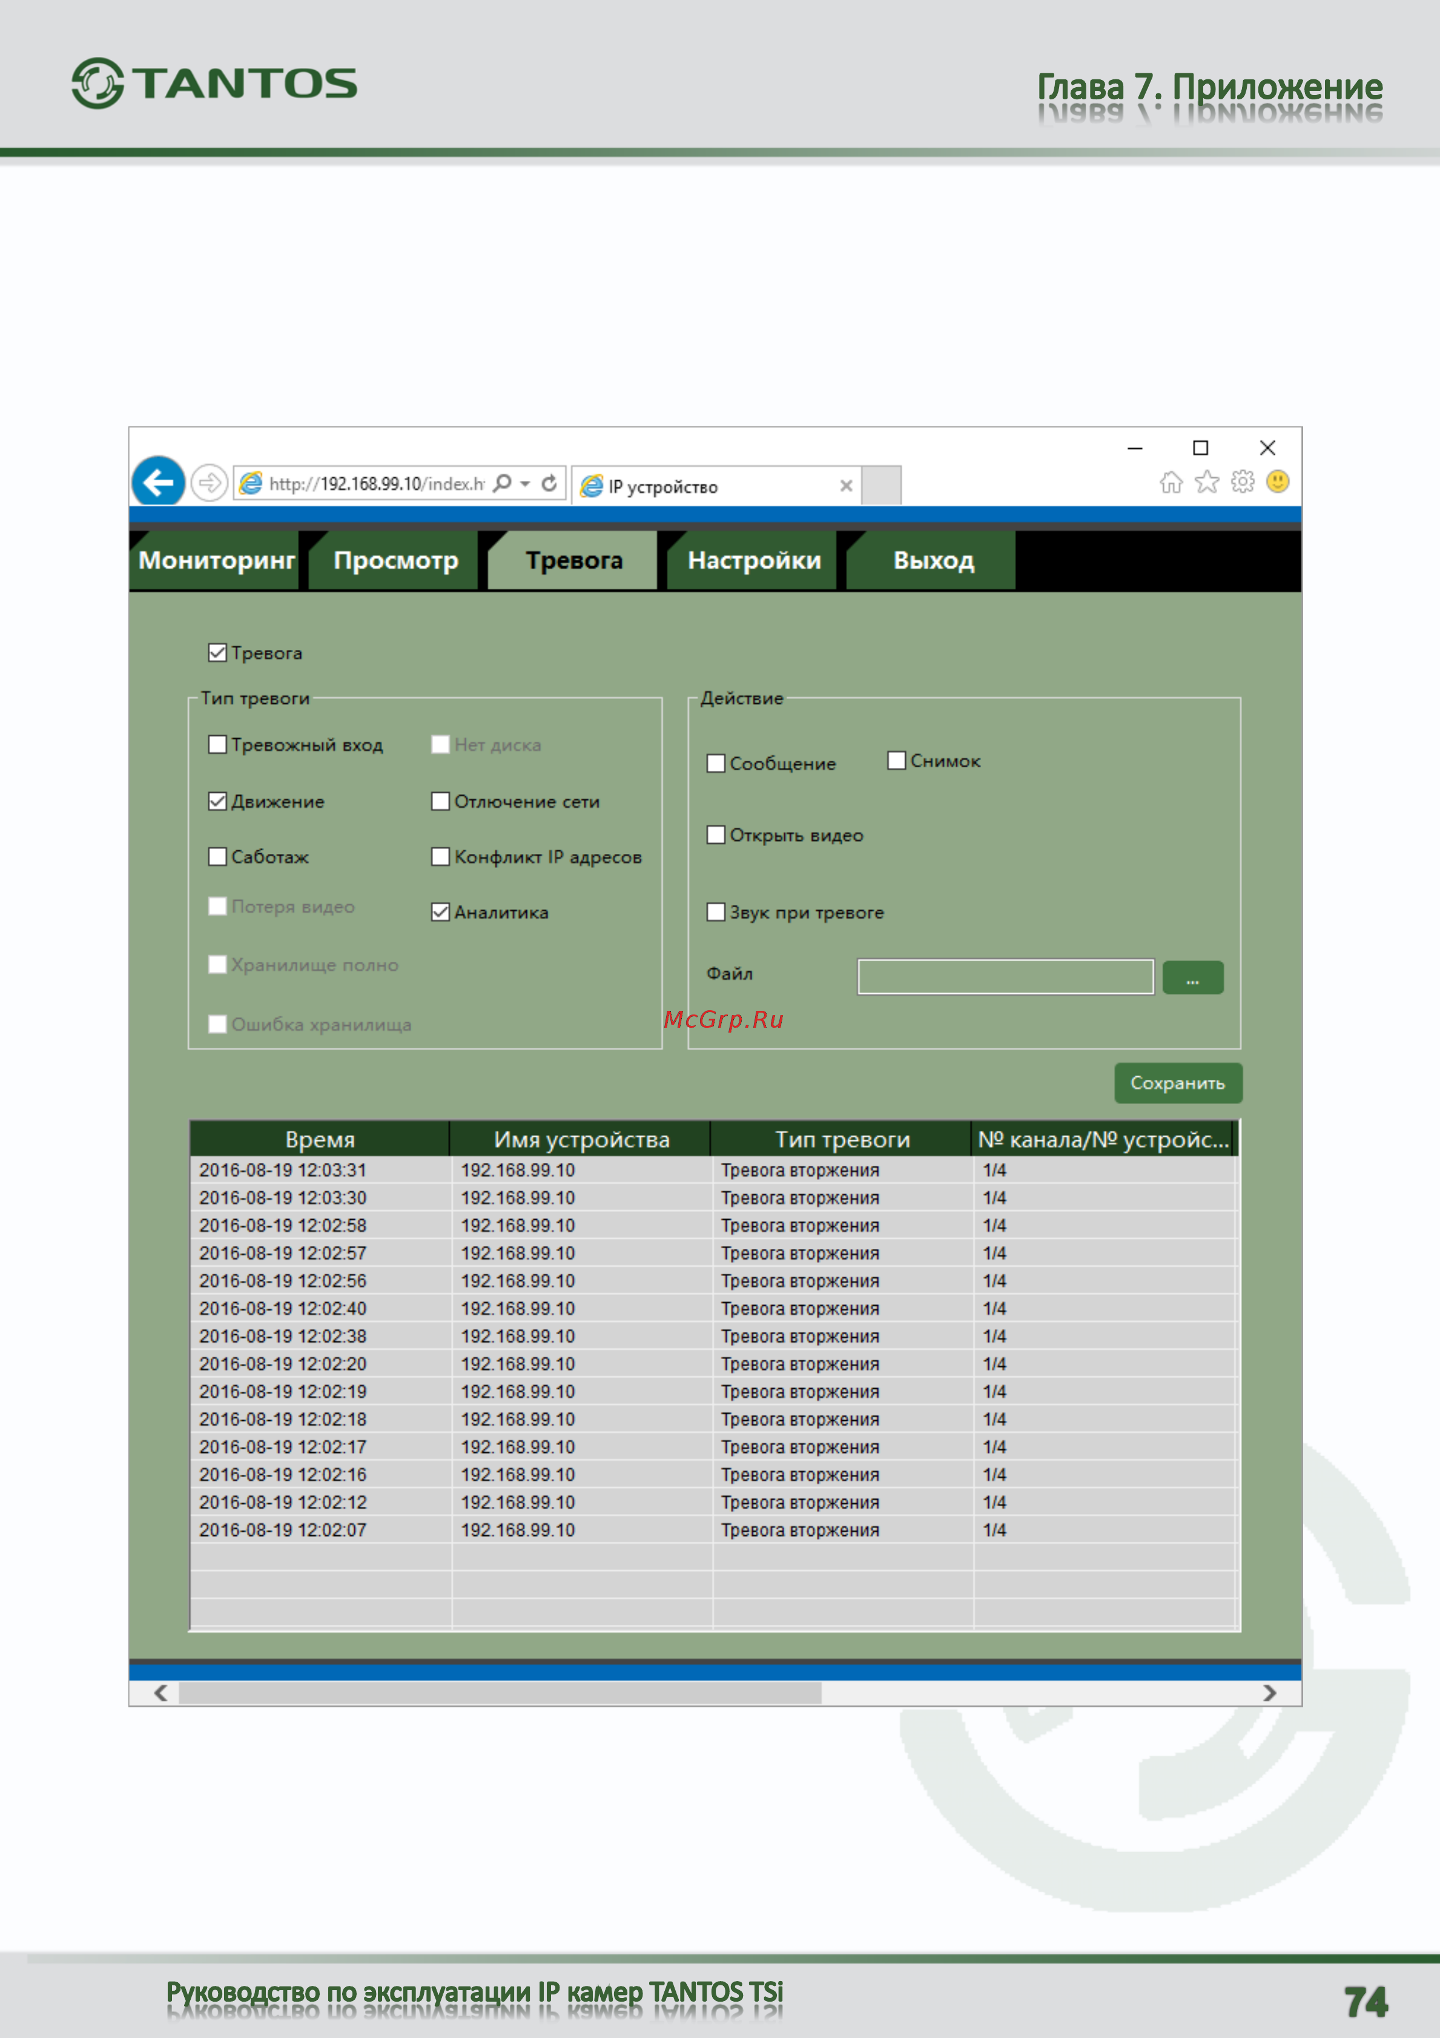The height and width of the screenshot is (2038, 1440).
Task: Click the smiley feedback icon
Action: click(x=1278, y=481)
